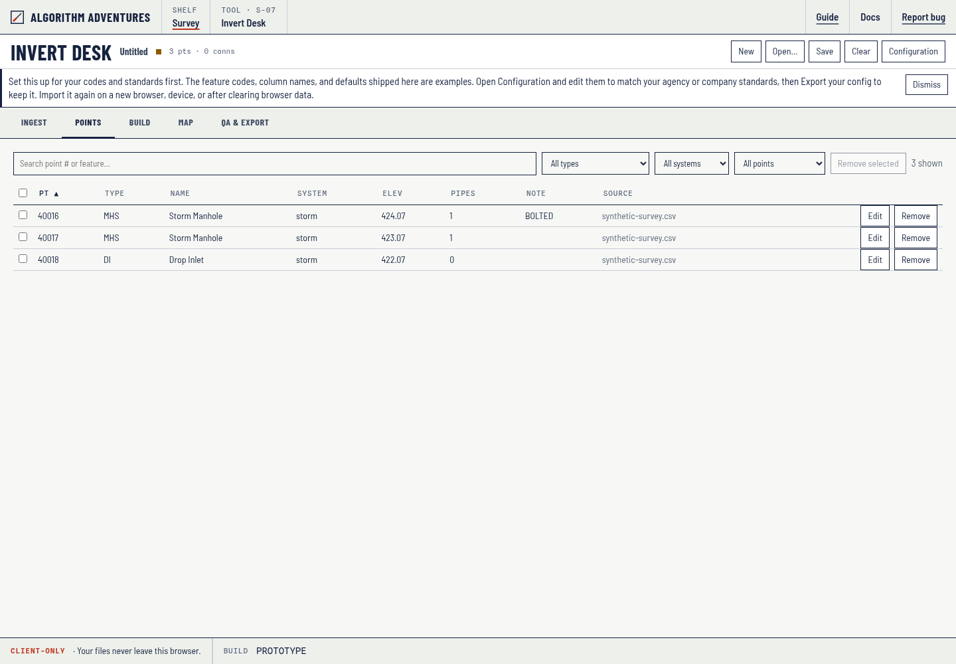Check the box for point 40016
The width and height of the screenshot is (956, 664).
click(23, 215)
